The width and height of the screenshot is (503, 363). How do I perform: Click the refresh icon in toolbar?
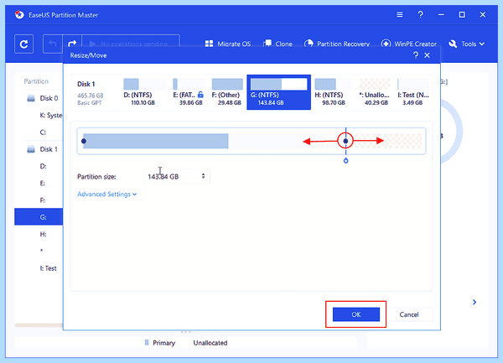tap(23, 44)
